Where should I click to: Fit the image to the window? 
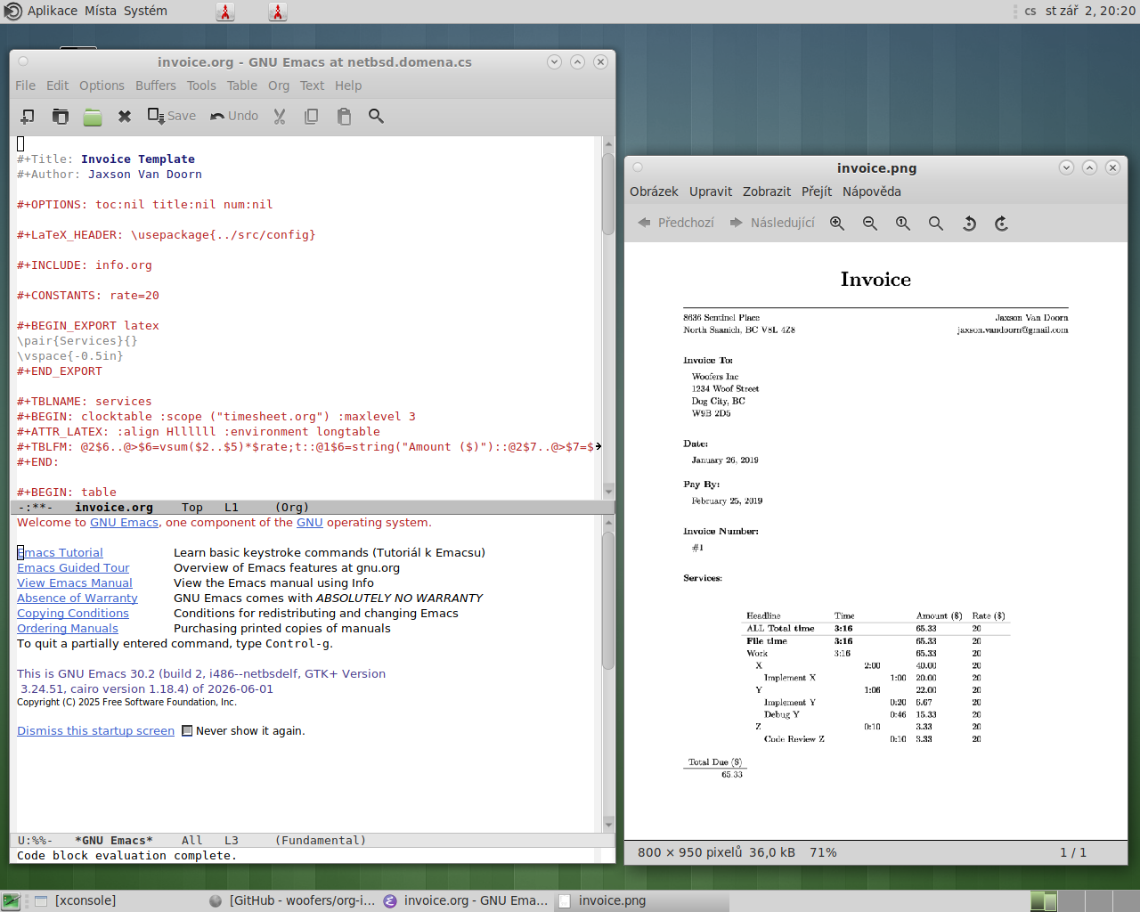click(x=936, y=224)
